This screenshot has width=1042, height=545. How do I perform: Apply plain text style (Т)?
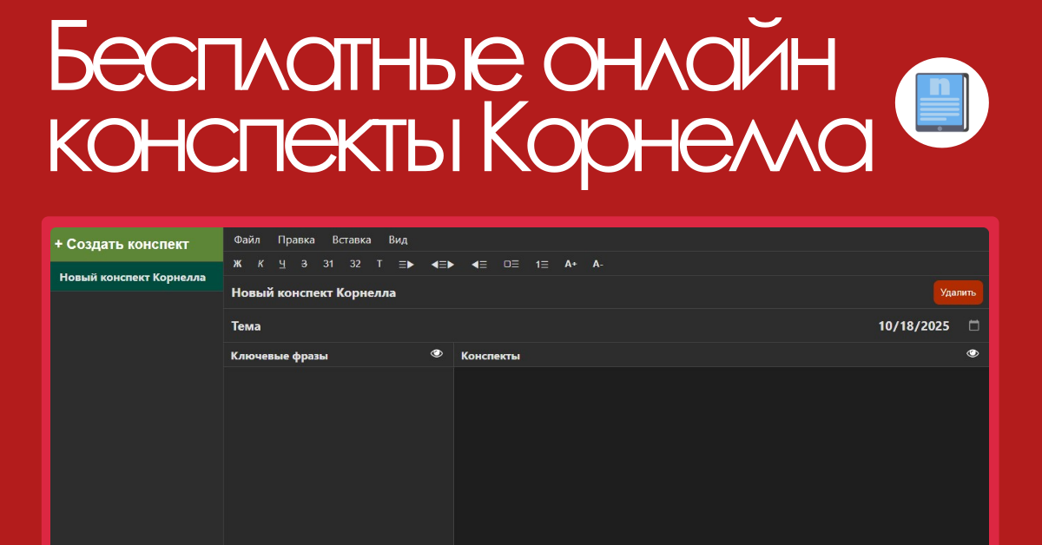click(x=379, y=264)
